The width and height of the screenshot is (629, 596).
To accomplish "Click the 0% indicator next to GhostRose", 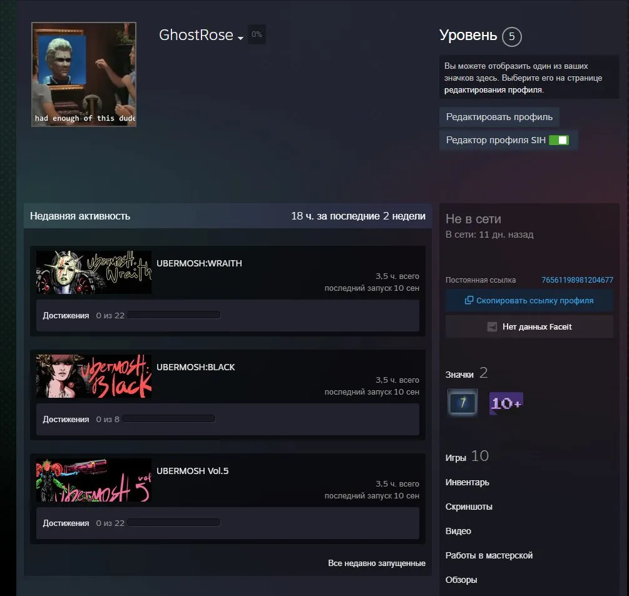I will tap(257, 34).
